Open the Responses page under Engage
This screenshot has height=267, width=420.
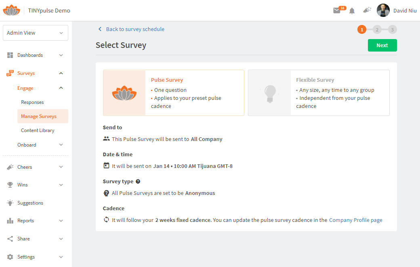[x=32, y=102]
